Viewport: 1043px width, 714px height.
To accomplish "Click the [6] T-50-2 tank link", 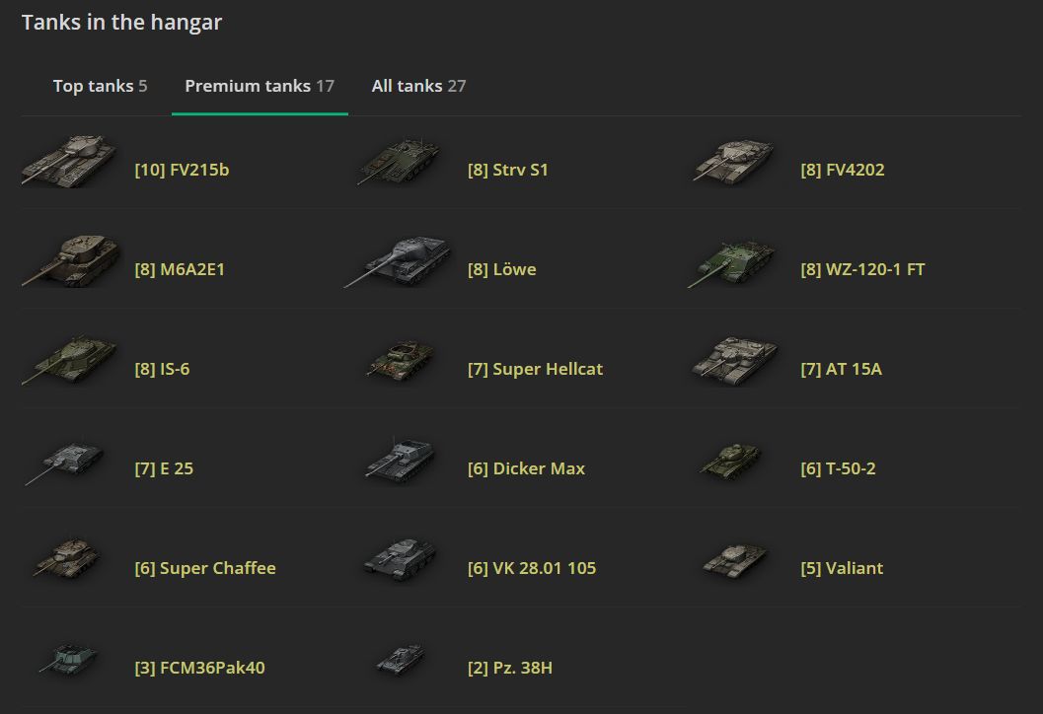I will [x=838, y=468].
